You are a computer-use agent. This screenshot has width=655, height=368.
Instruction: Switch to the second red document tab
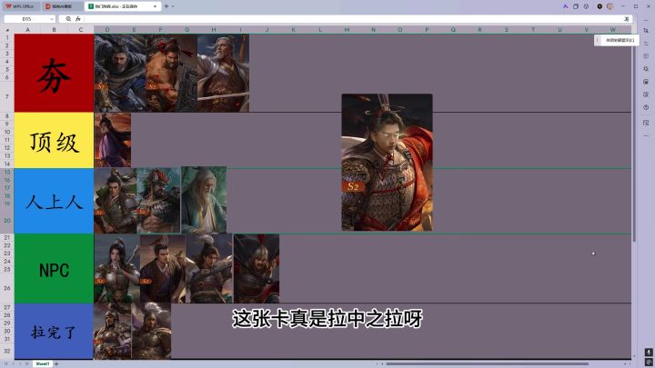coord(62,6)
